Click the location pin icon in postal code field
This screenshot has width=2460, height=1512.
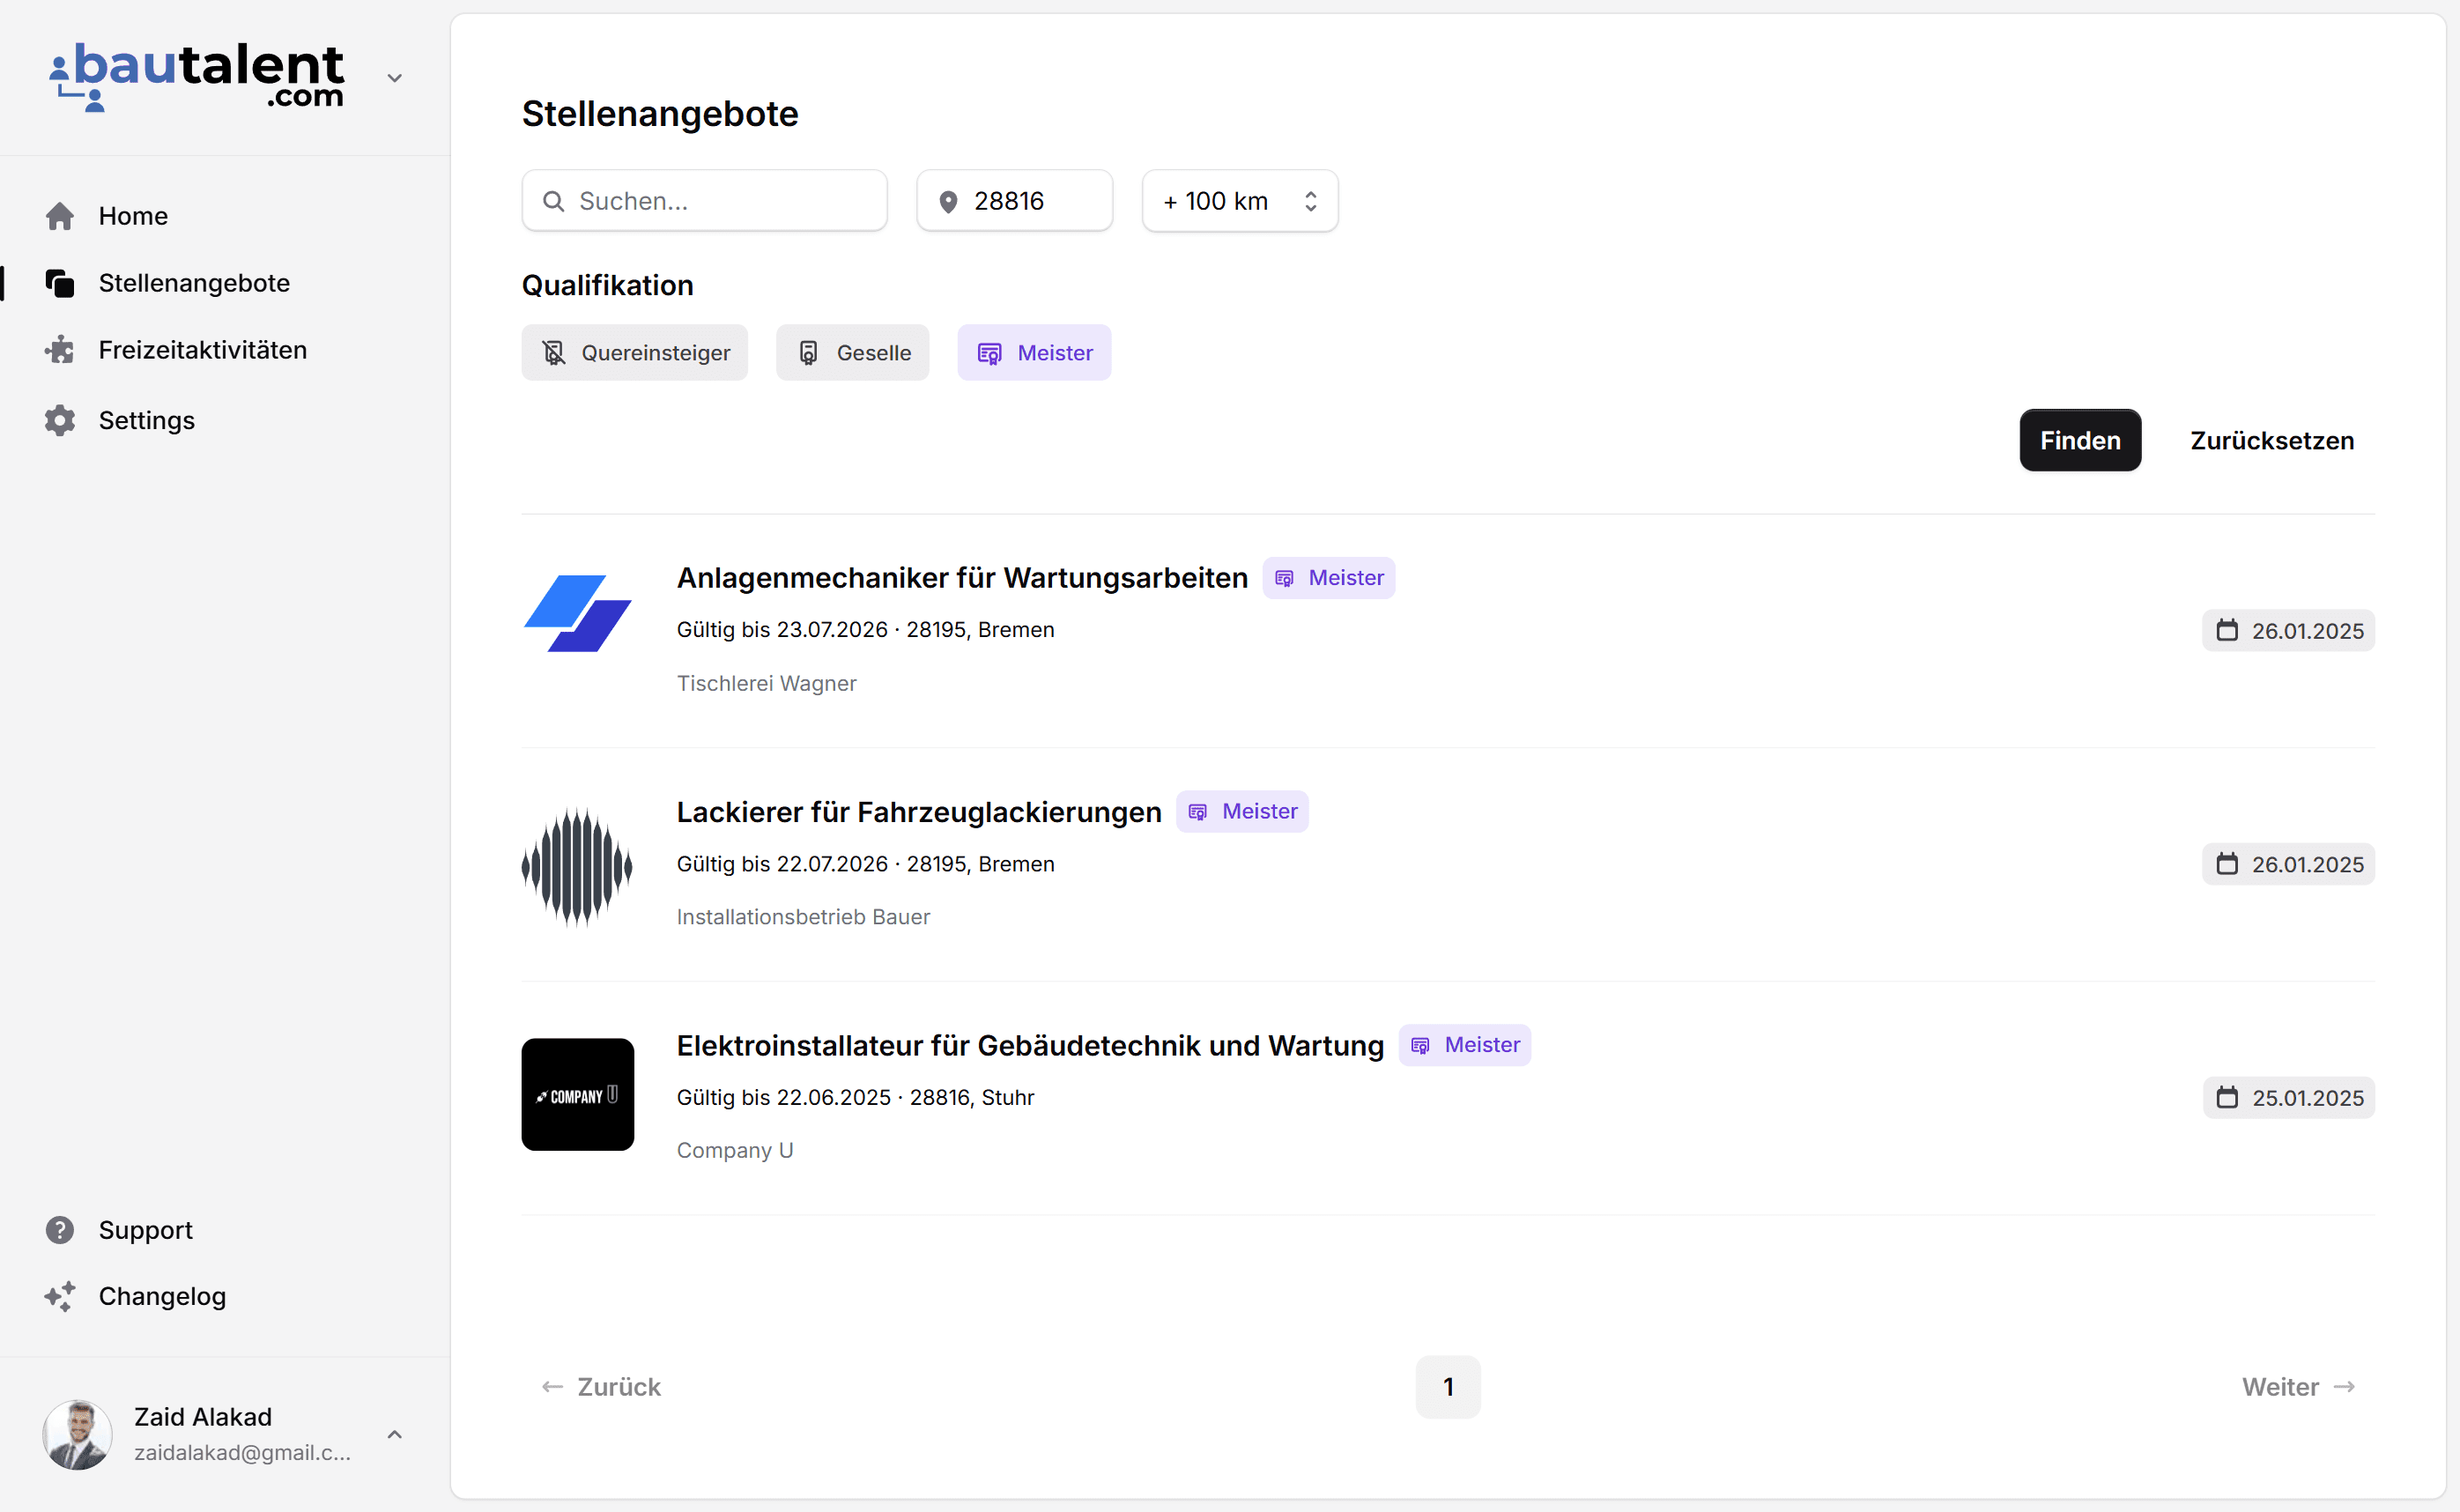click(948, 200)
